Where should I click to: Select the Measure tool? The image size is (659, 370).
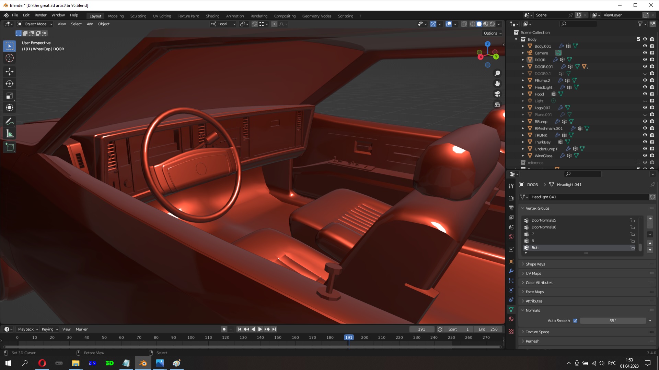pyautogui.click(x=10, y=134)
